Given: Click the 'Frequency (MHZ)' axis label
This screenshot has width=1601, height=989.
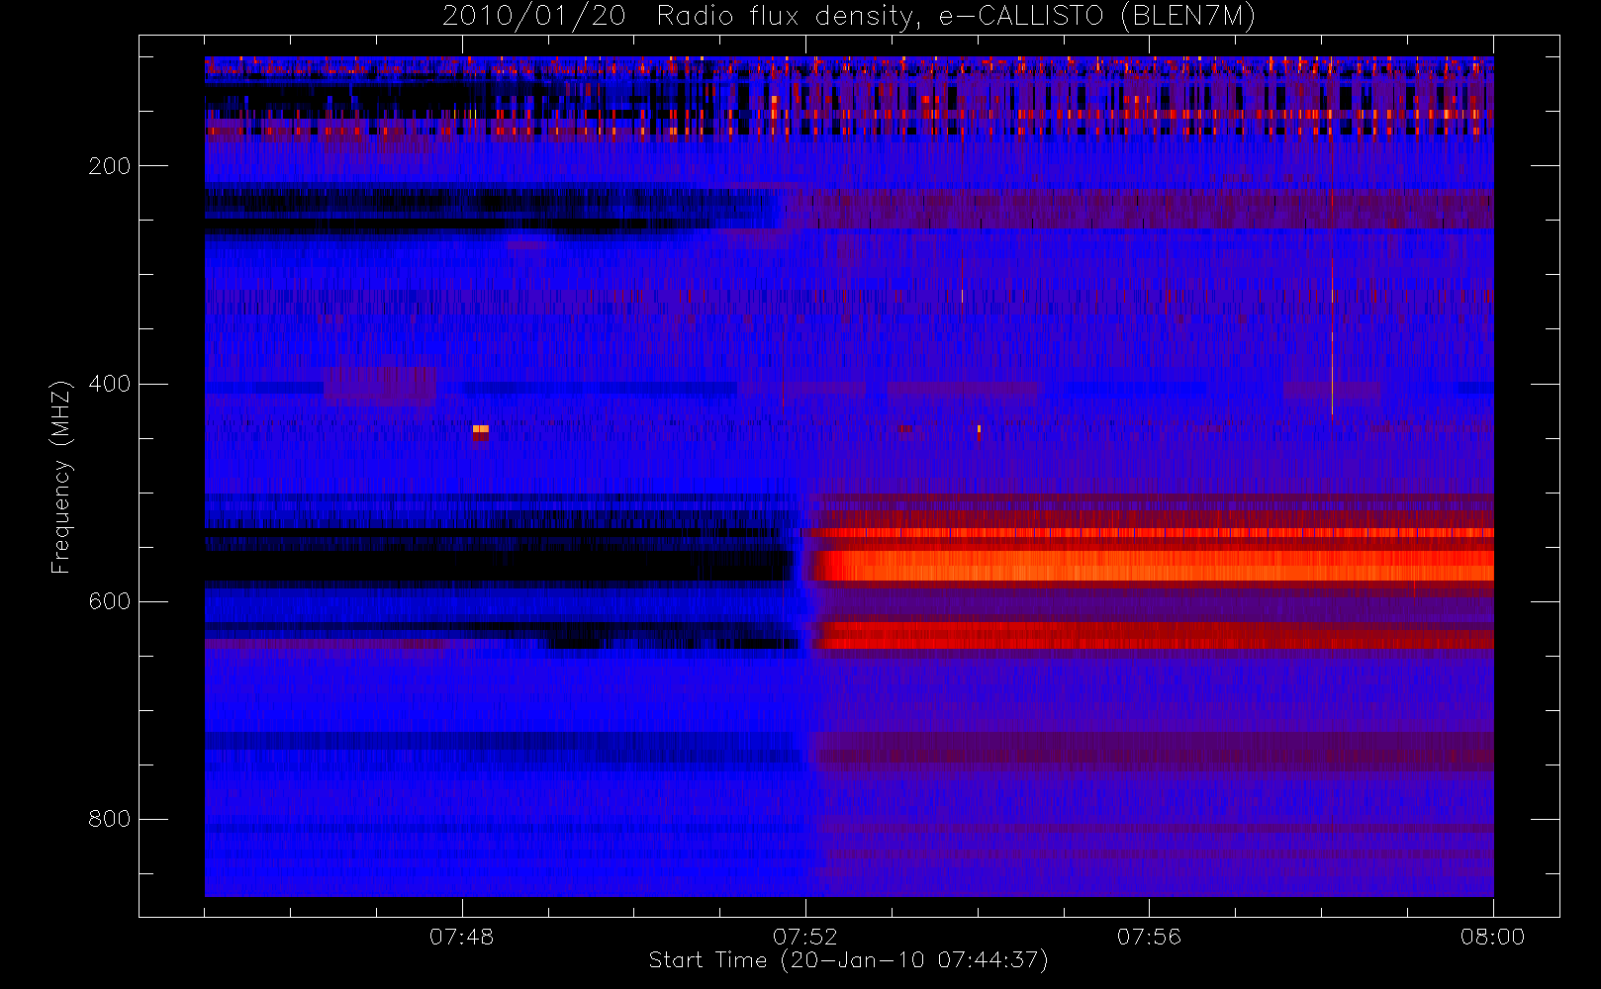Looking at the screenshot, I should (61, 477).
